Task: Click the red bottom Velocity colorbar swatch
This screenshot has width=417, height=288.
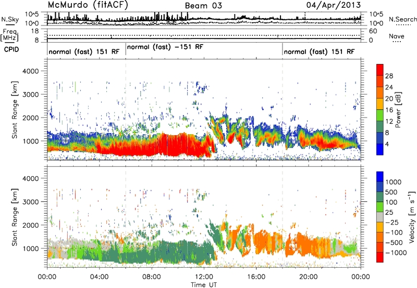Action: point(380,257)
